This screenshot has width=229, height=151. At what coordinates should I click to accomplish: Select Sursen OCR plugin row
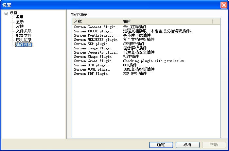point(91,65)
